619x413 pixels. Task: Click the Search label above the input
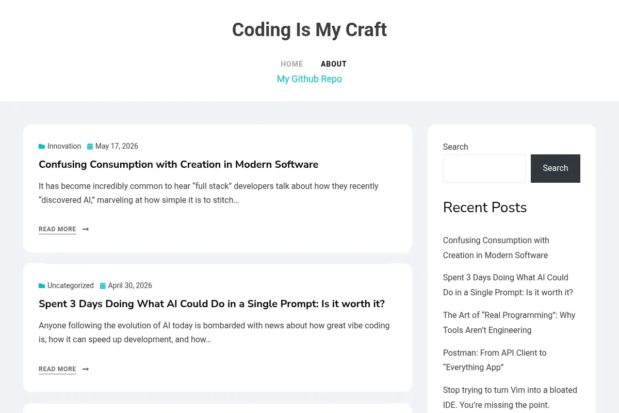[455, 147]
